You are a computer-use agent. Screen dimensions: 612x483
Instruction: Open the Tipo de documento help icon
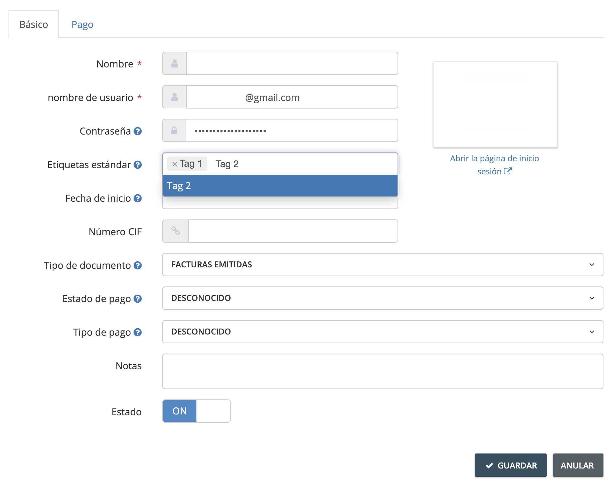[x=138, y=265]
